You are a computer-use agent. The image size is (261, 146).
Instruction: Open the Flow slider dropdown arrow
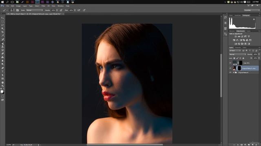point(75,10)
